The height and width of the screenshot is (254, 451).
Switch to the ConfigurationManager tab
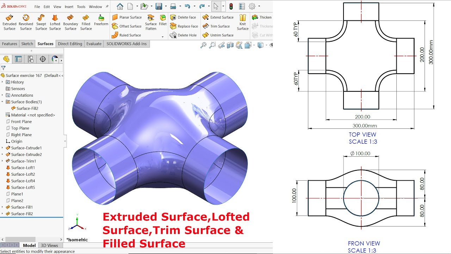click(31, 59)
